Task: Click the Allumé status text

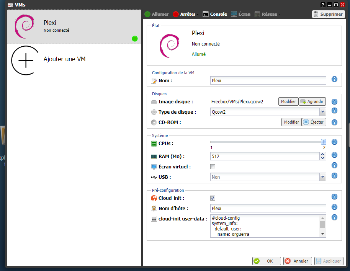Action: (x=199, y=54)
